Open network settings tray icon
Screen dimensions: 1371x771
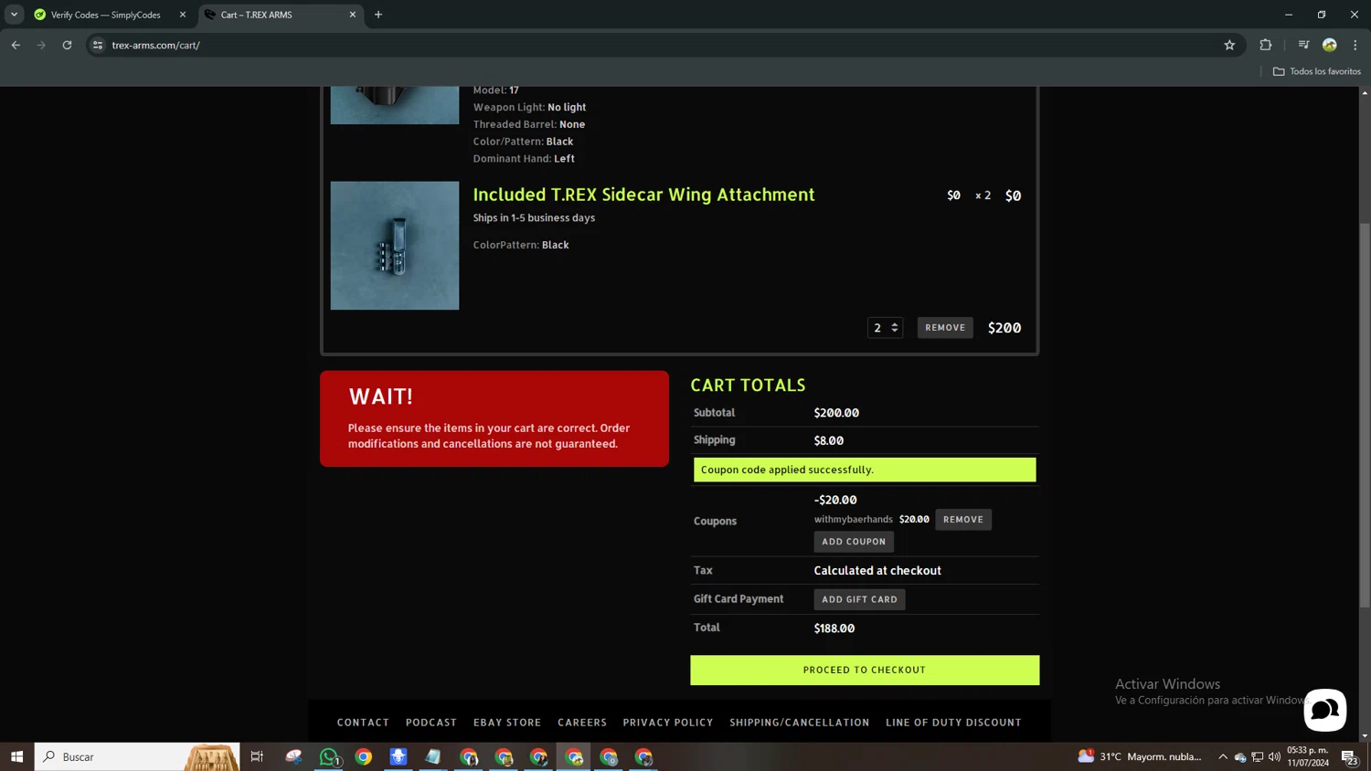[x=1258, y=756]
